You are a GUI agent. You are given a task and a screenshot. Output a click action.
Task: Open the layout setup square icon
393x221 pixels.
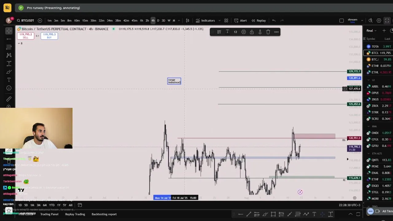pos(341,21)
